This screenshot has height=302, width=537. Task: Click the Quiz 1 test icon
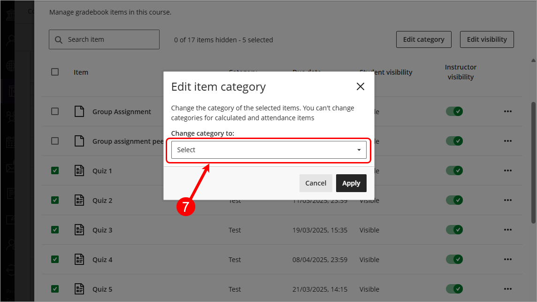(79, 170)
